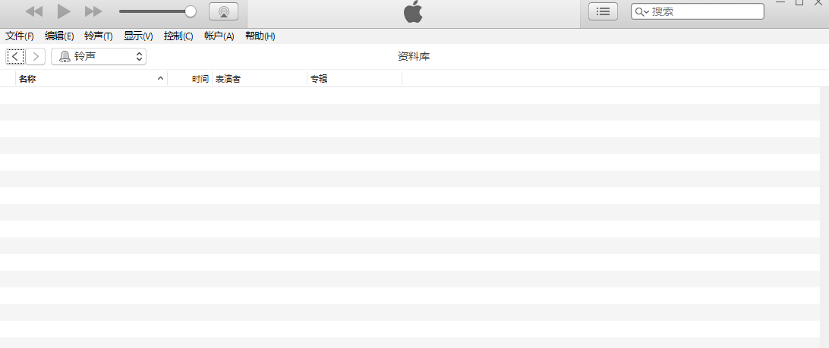Open the 文件(F) menu

coord(20,36)
